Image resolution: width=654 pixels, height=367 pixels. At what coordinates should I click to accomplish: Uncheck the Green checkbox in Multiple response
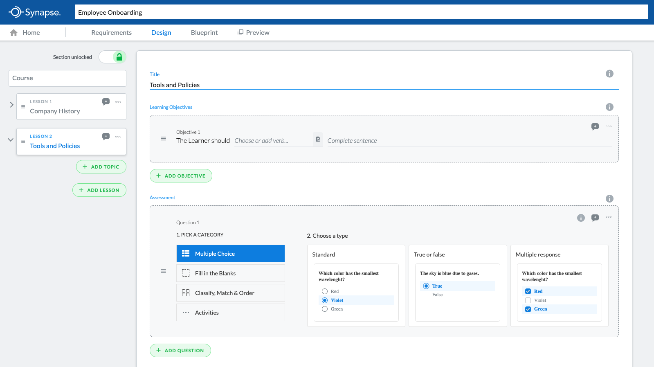pos(528,309)
